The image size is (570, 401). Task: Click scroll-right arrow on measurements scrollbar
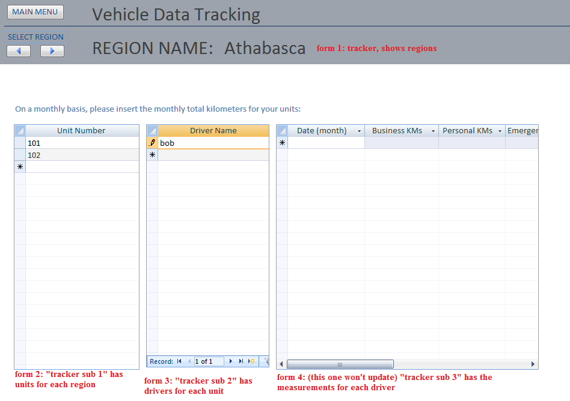pyautogui.click(x=533, y=364)
